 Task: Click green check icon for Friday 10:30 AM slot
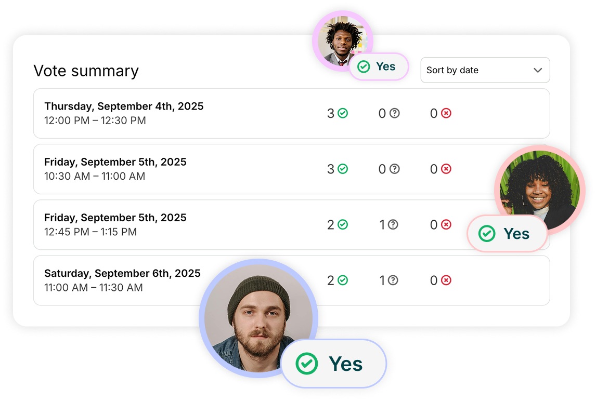click(343, 169)
